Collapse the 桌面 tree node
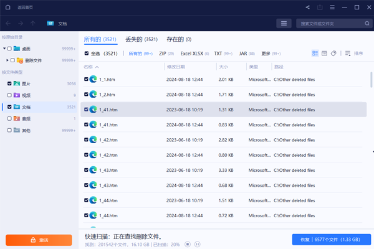Viewport: 374px width, 249px height. (x=4, y=49)
